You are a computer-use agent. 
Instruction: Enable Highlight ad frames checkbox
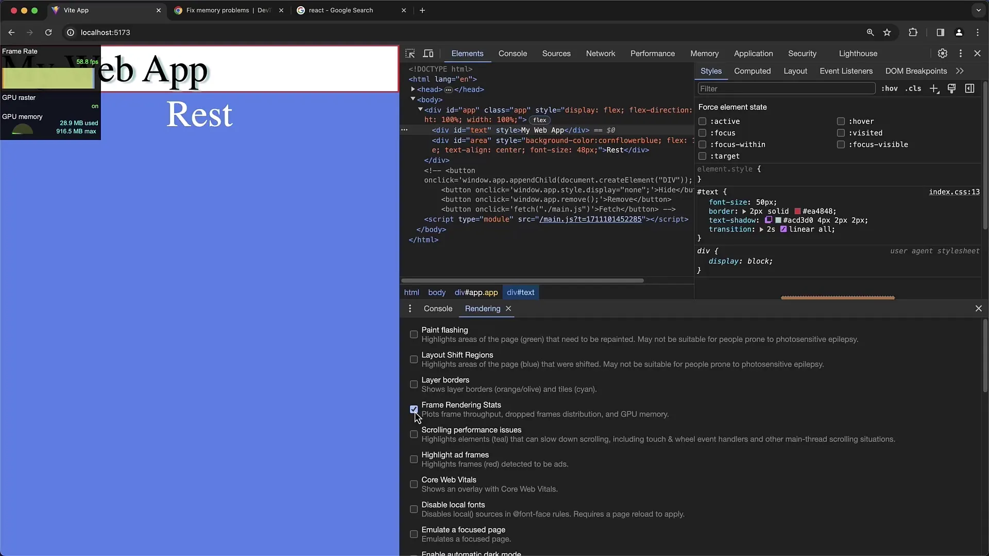pyautogui.click(x=414, y=459)
